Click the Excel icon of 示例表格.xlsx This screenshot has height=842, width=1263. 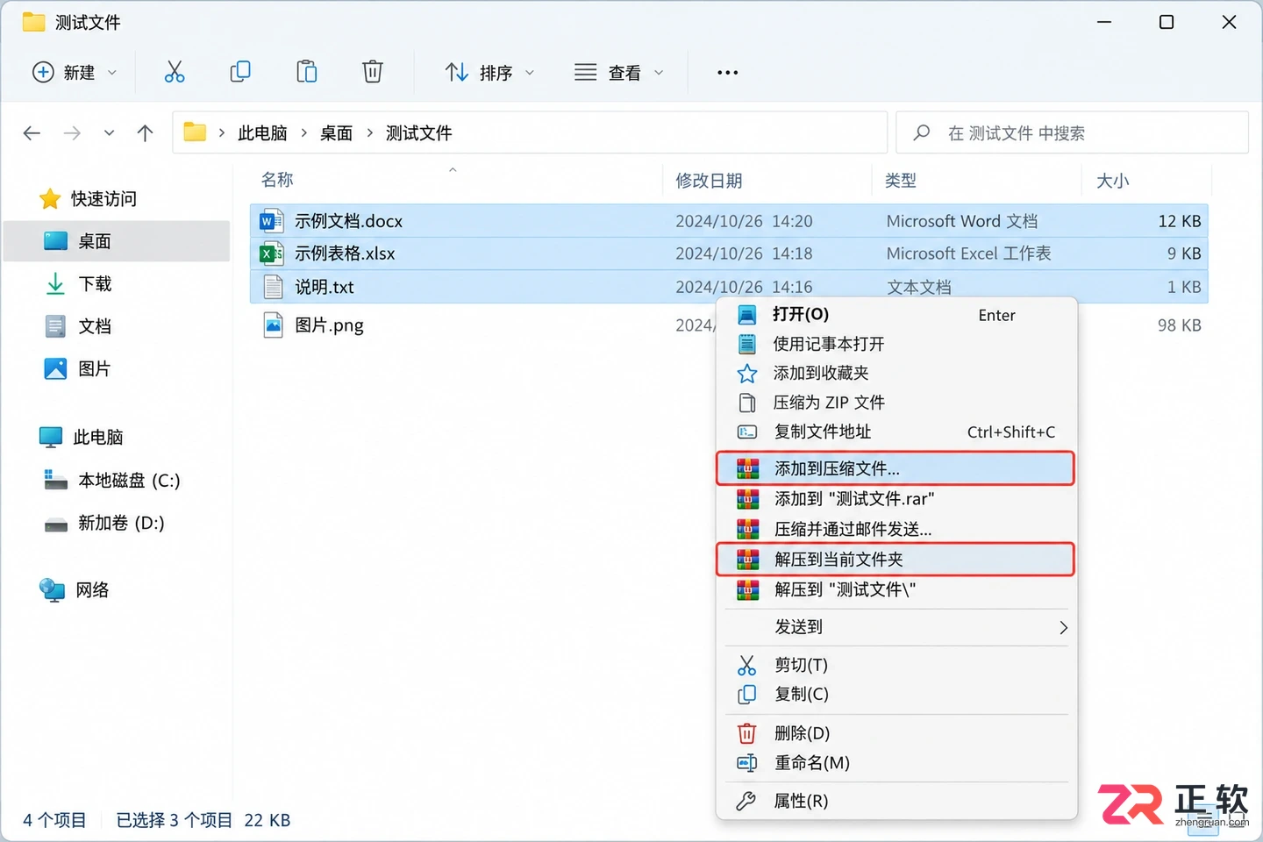coord(272,253)
